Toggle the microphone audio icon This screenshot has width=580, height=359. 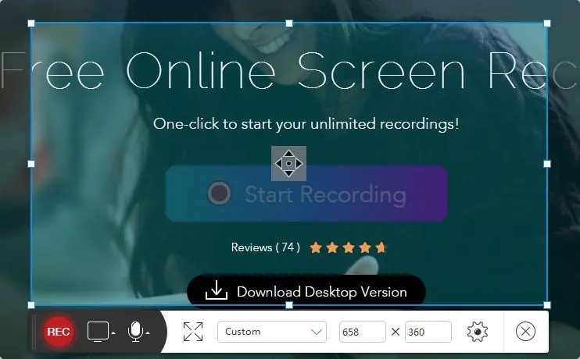pos(135,332)
